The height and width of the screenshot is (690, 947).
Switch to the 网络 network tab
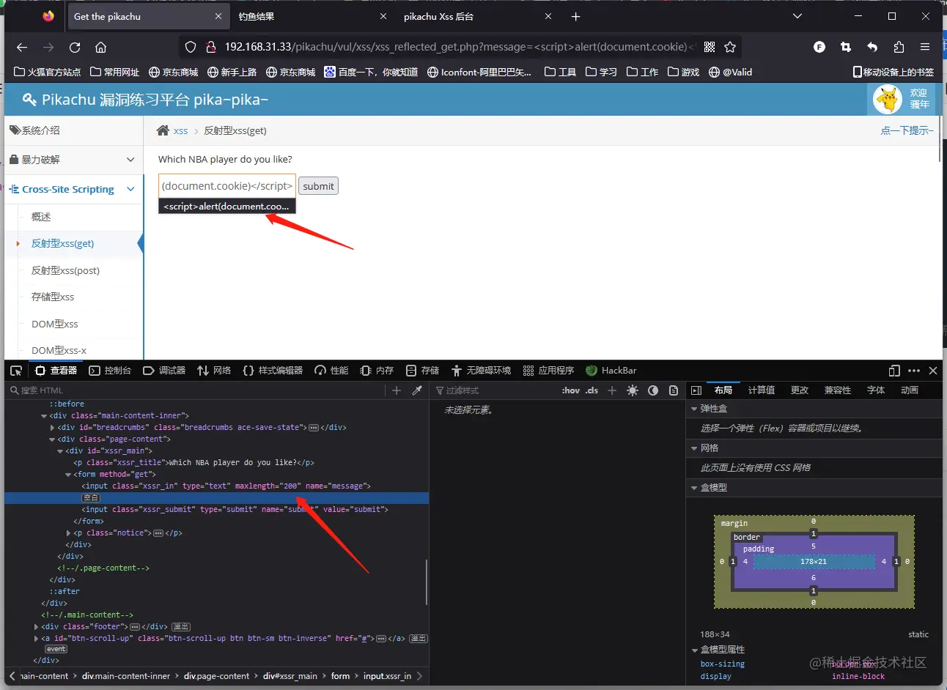point(214,371)
